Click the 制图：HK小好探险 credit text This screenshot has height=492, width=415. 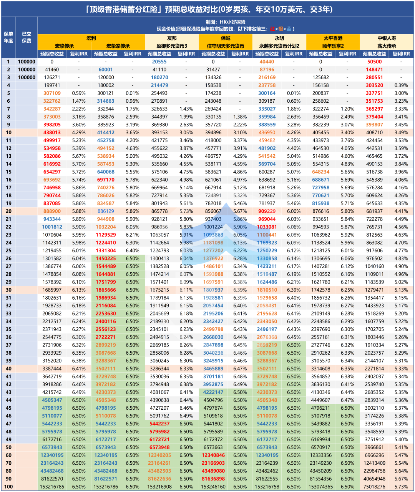[x=226, y=22]
